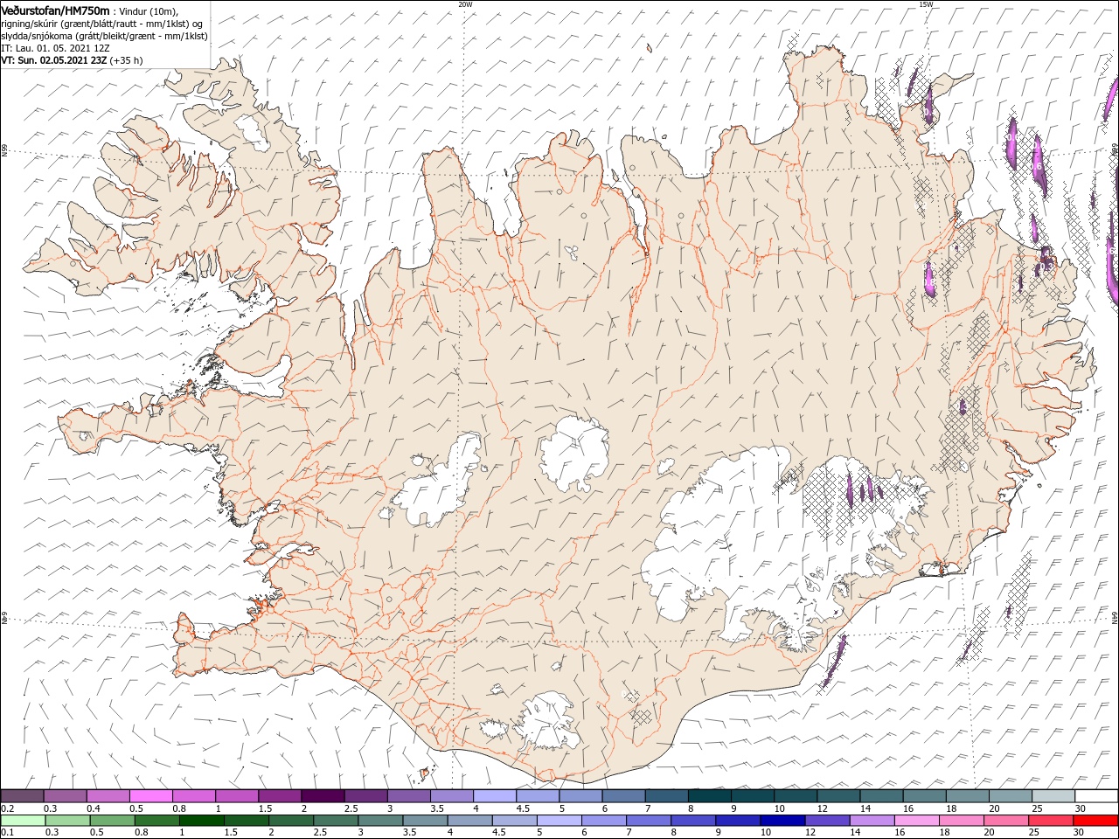The image size is (1119, 839).
Task: Pick the orchid 0.4 snow legend swatch
Action: coord(108,796)
